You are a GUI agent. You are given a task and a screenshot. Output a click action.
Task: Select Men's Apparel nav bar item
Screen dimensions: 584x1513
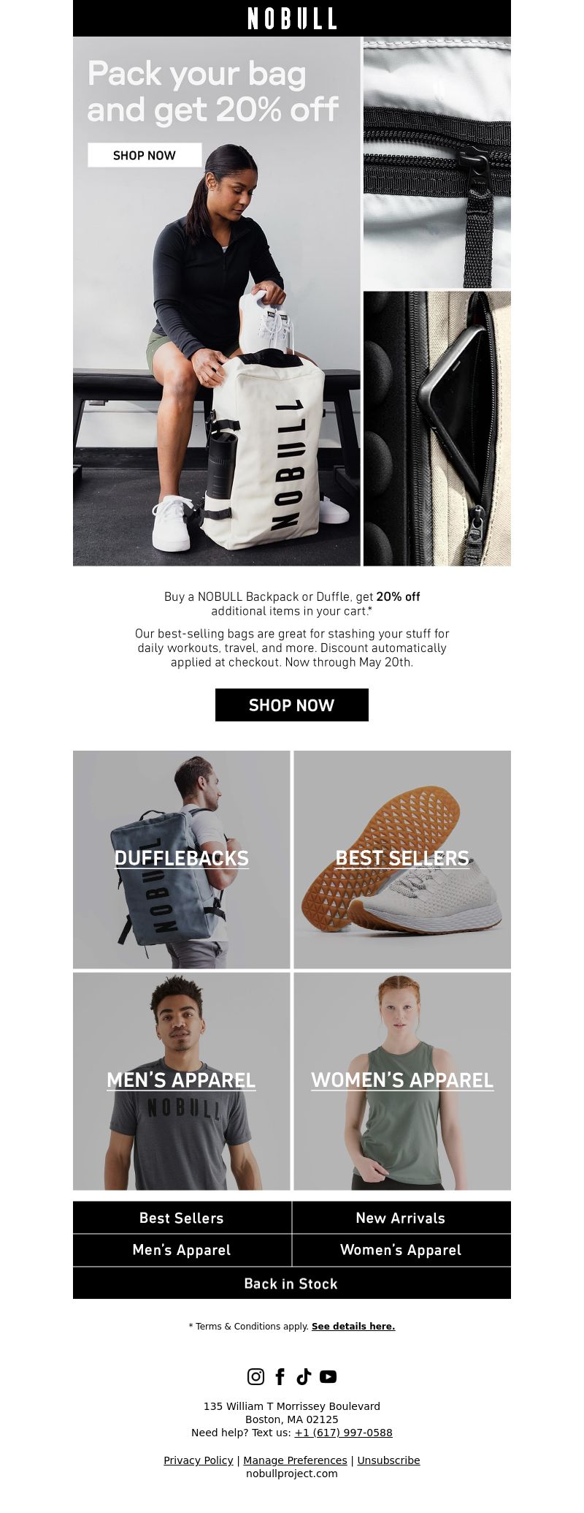click(182, 1250)
